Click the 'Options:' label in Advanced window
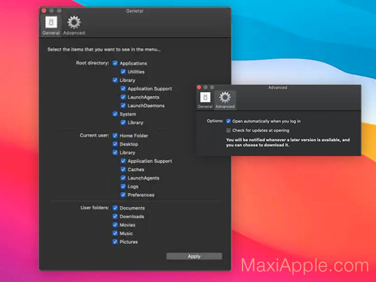 pyautogui.click(x=215, y=121)
